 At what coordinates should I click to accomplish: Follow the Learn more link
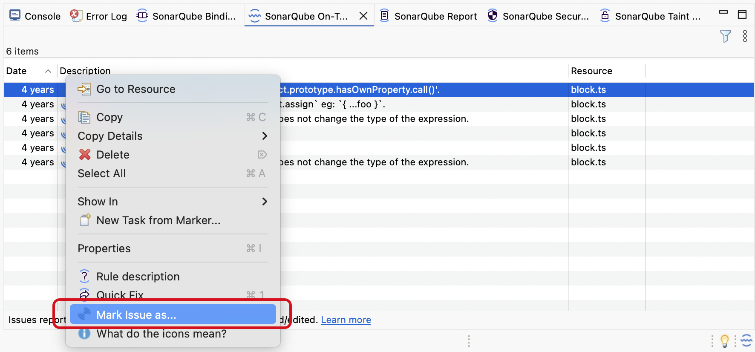(346, 320)
